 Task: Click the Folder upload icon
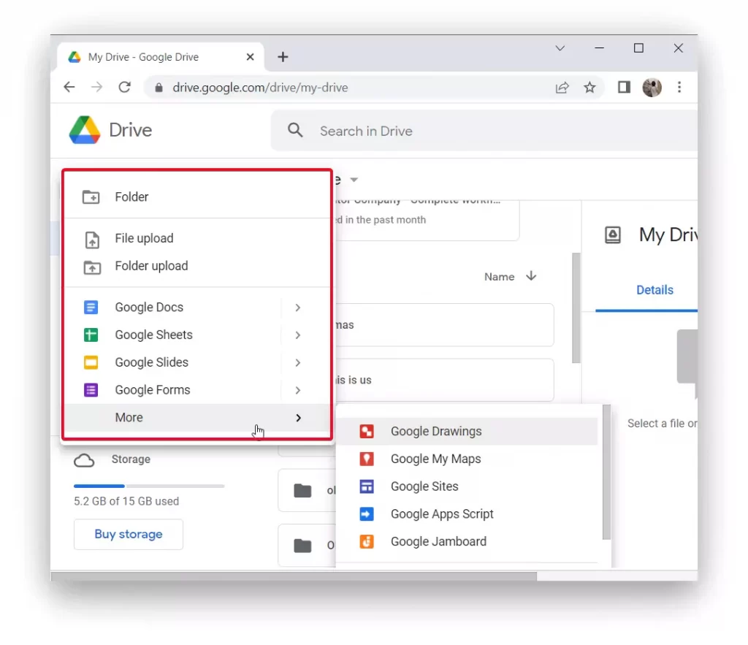click(x=92, y=267)
